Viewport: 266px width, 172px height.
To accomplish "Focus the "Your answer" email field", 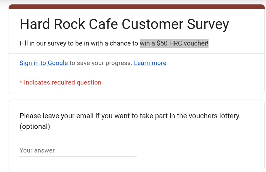I will 78,150.
